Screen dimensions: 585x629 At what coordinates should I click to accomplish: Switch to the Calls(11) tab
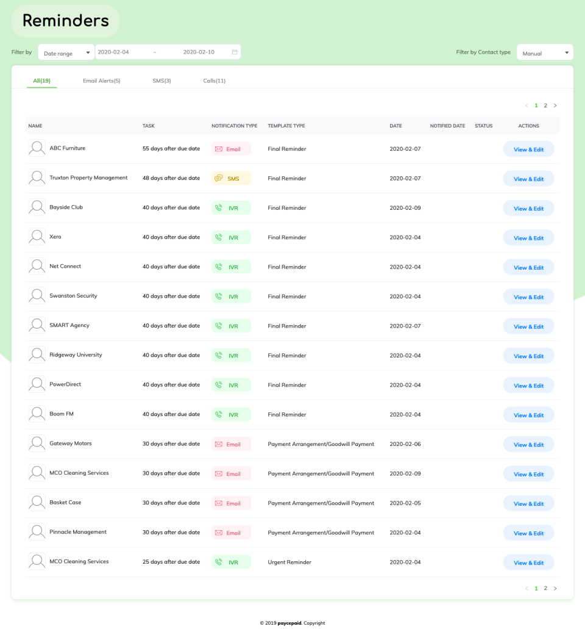click(x=214, y=81)
